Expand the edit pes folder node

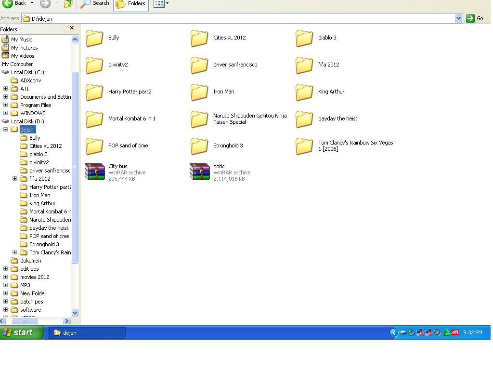pos(6,269)
